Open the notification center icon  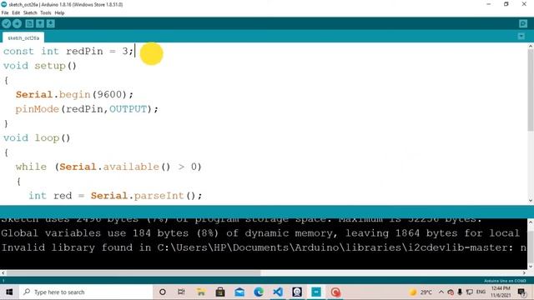521,292
